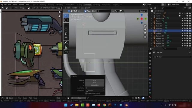The width and height of the screenshot is (192, 108).
Task: Collapse the Move operator panel
Action: click(72, 76)
